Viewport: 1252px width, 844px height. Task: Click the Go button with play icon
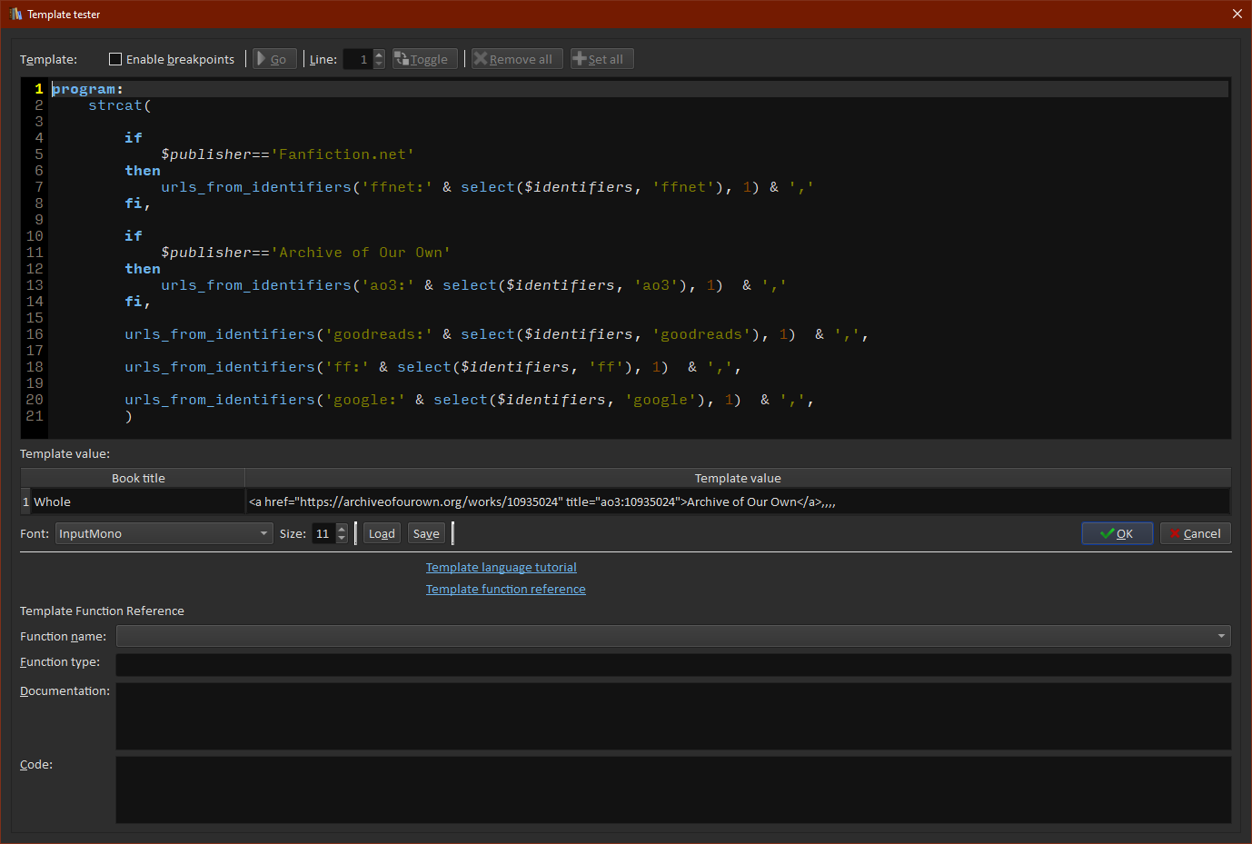click(274, 59)
